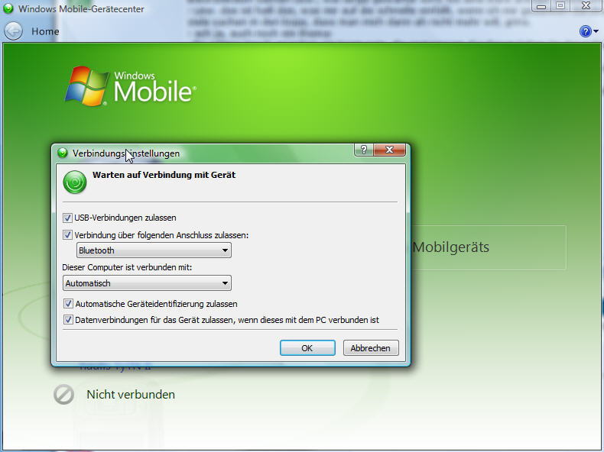Click the green connection status icon
604x452 pixels.
(x=75, y=182)
